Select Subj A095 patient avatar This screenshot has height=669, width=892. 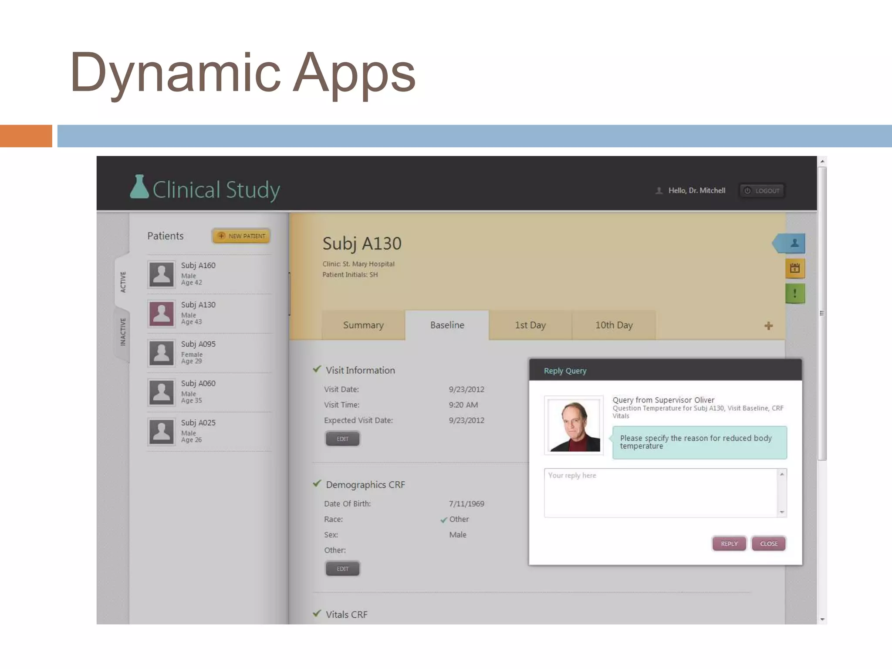(x=162, y=353)
